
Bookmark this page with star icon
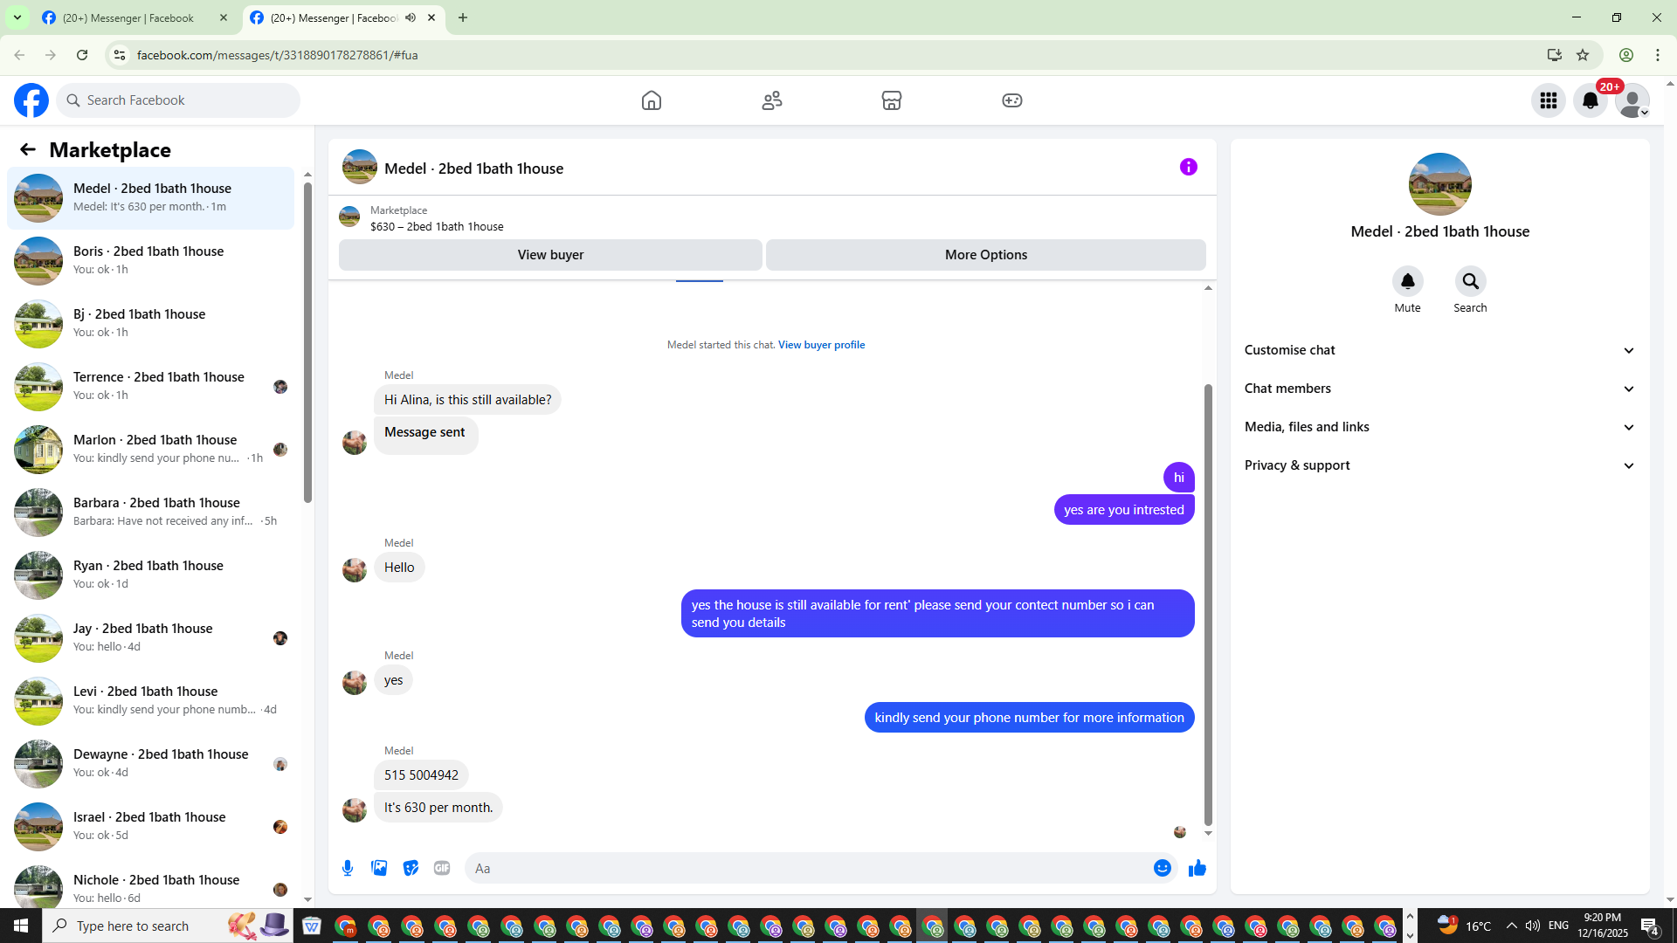(1583, 55)
